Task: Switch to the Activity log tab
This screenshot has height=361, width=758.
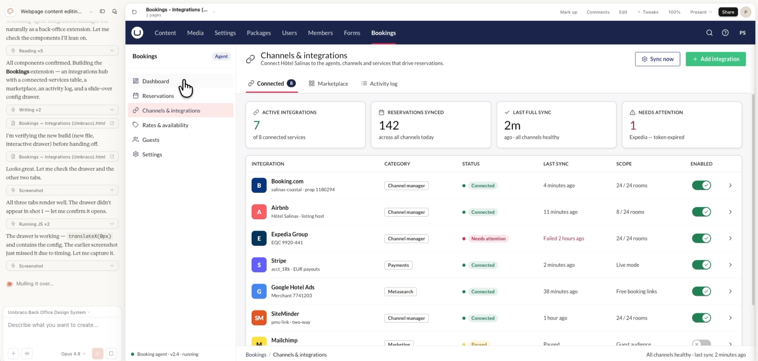Action: [379, 83]
